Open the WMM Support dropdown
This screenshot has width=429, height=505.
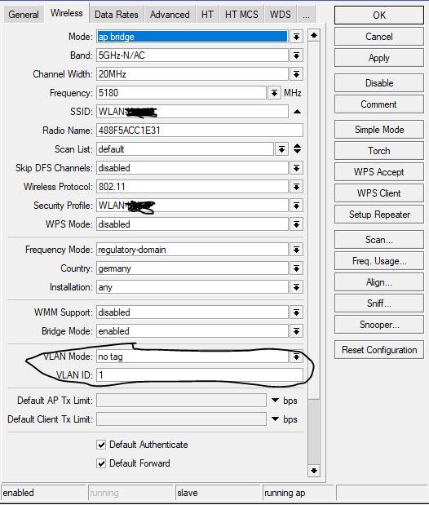tap(296, 312)
